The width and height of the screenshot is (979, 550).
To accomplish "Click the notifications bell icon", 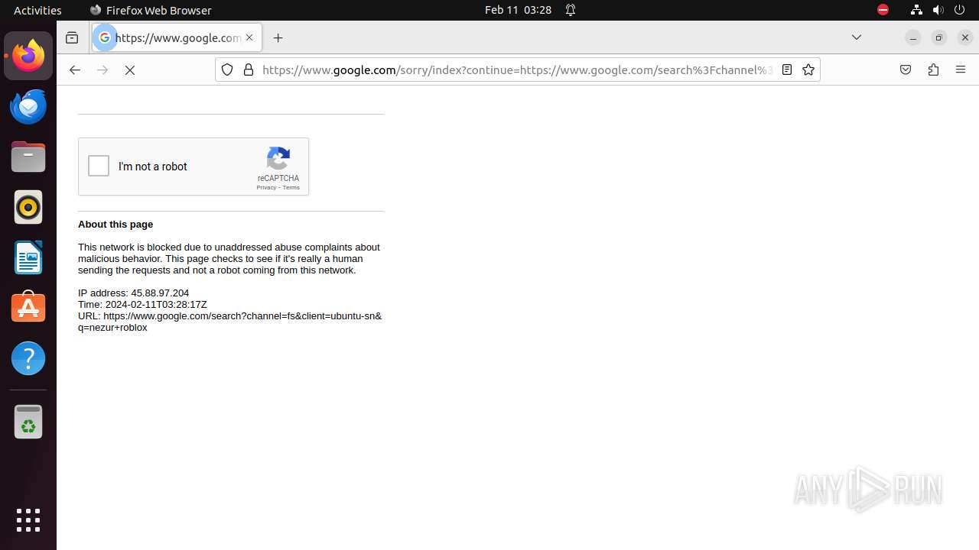I will (x=571, y=10).
